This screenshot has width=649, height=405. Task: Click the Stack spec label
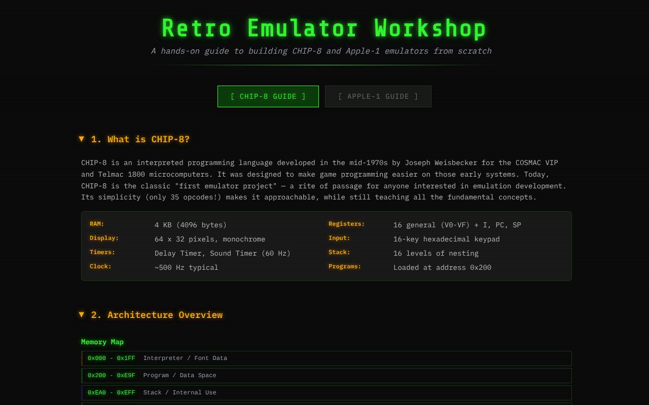[339, 252]
